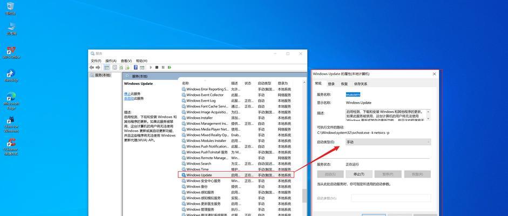
Task: Open the 操作(A) menu in Services
Action: [x=111, y=60]
